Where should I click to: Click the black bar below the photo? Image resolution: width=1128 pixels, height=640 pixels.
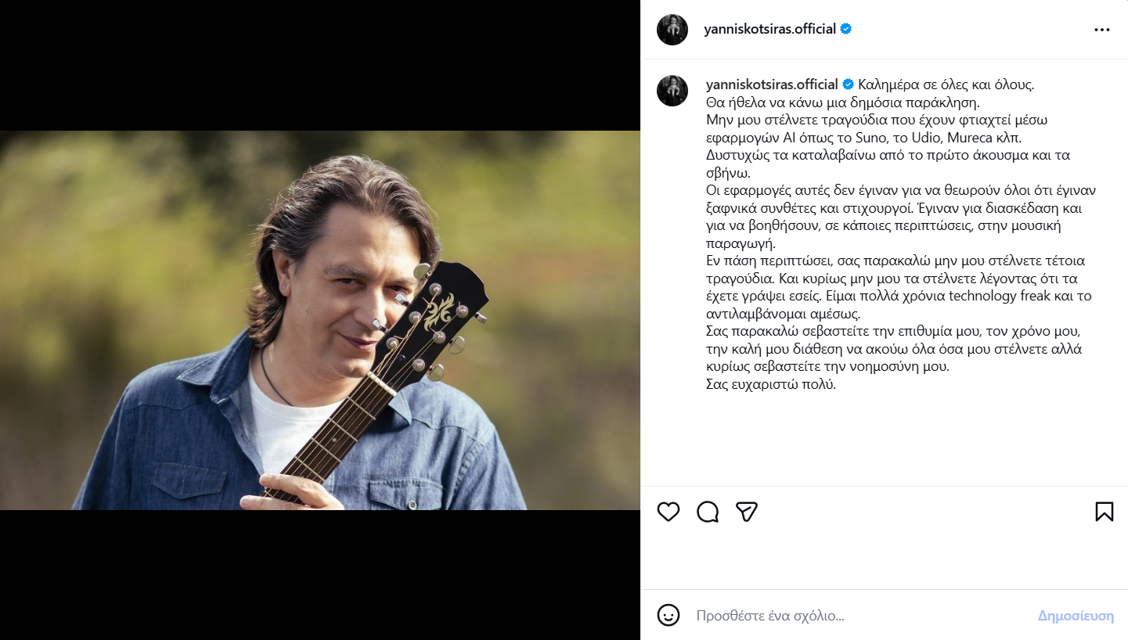pos(320,575)
